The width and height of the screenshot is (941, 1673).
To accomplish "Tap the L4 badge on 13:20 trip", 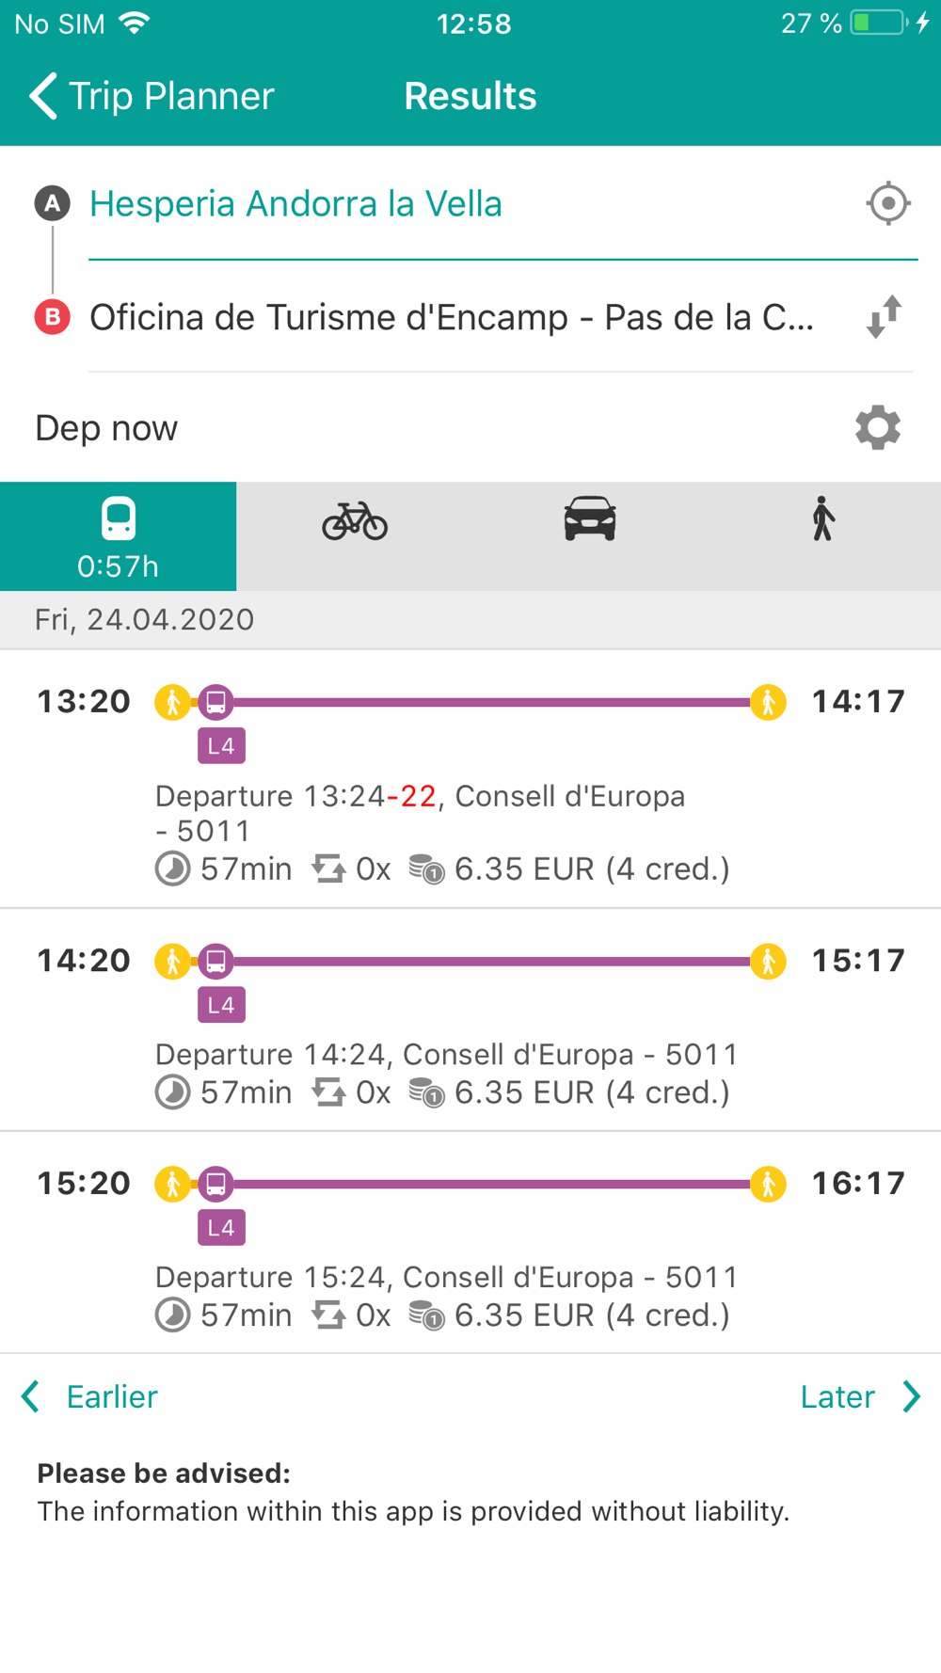I will point(221,746).
